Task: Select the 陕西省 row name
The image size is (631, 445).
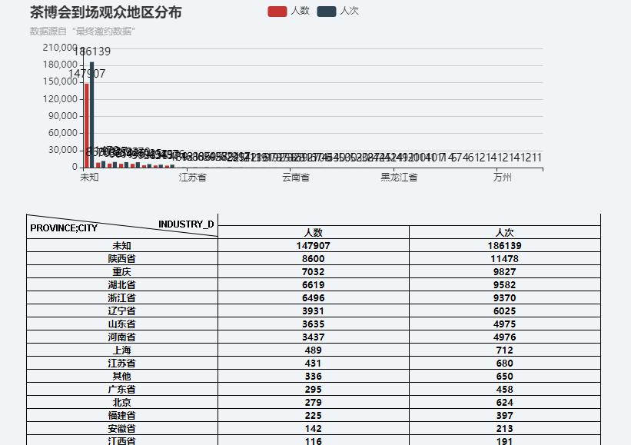Action: tap(122, 259)
